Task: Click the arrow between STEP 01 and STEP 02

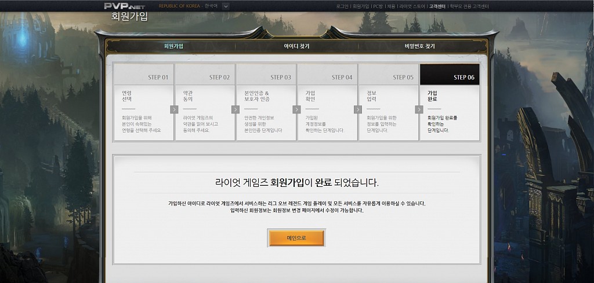Action: 174,109
